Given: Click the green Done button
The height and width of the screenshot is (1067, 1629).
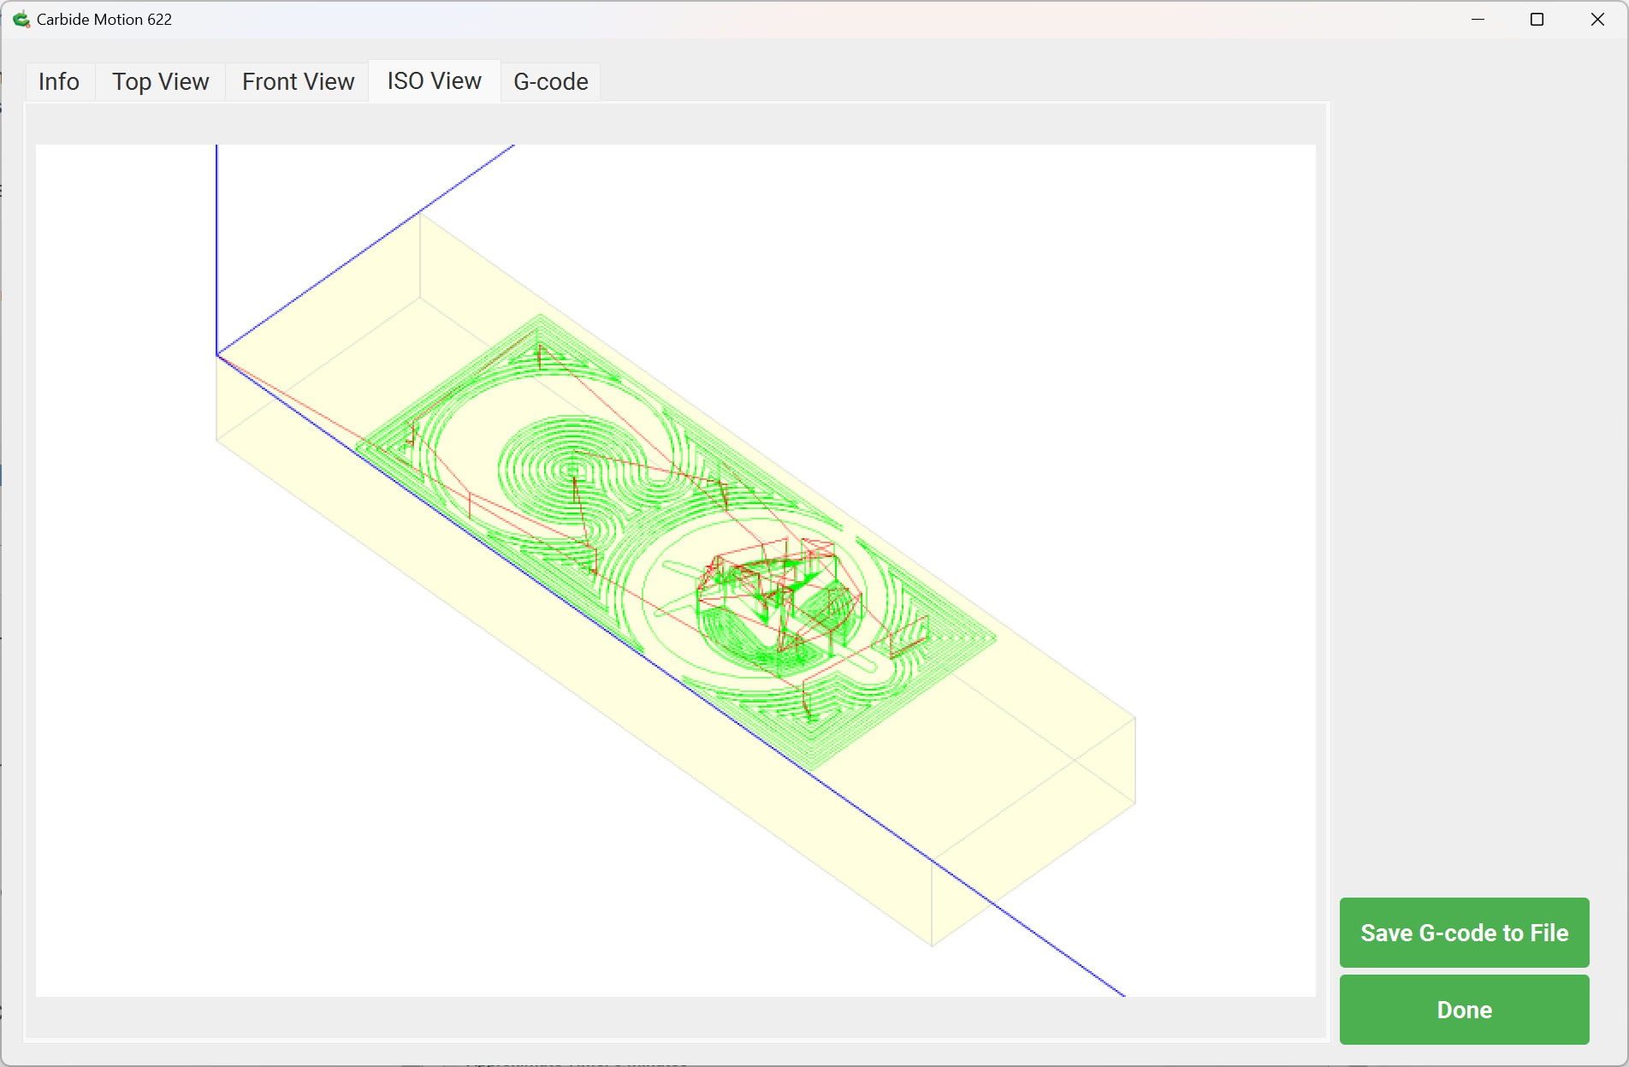Looking at the screenshot, I should click(1464, 1010).
